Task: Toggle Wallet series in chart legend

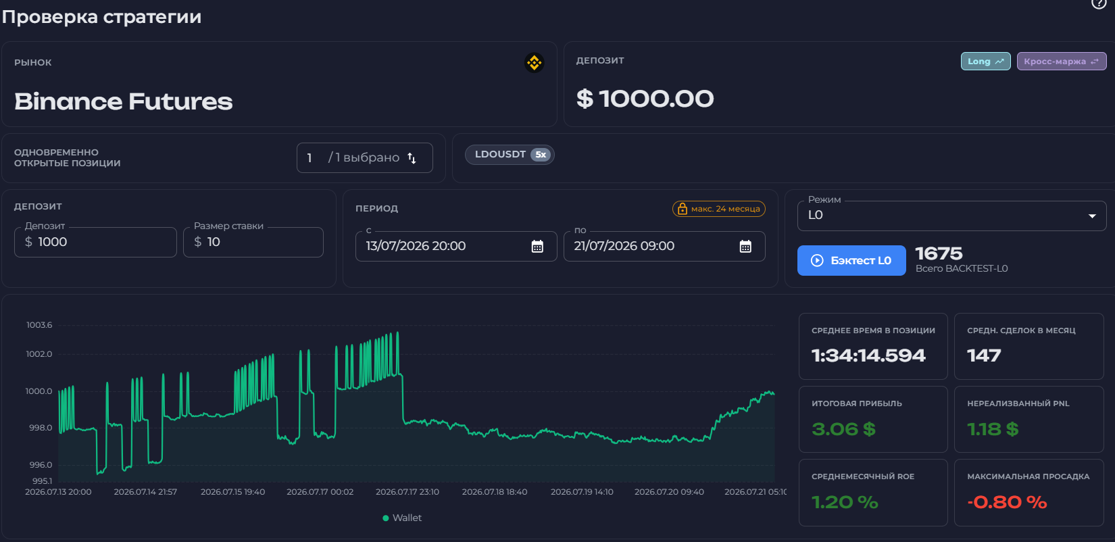Action: pos(402,518)
